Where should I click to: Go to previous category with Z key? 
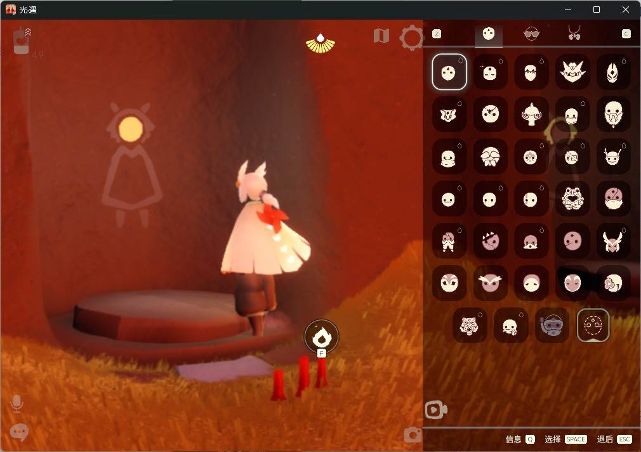[x=437, y=34]
